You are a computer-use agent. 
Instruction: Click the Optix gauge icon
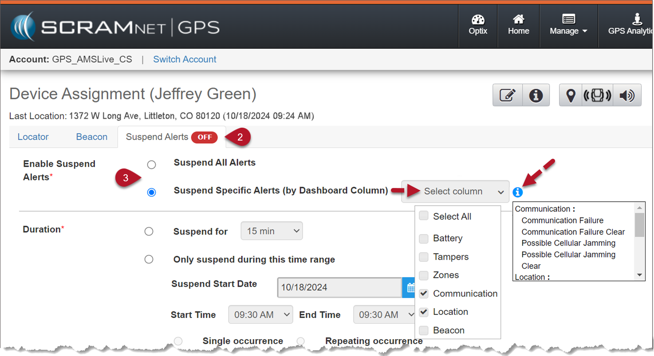pos(478,20)
